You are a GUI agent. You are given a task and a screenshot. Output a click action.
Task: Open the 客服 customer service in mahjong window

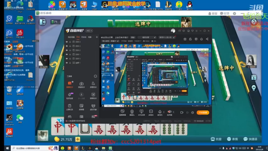pyautogui.click(x=213, y=13)
